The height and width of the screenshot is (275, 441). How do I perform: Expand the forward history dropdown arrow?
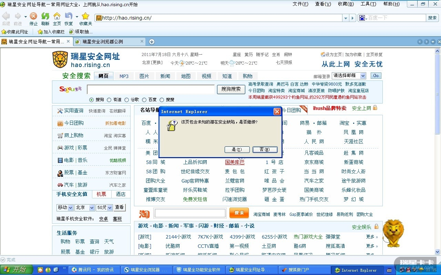(25, 16)
